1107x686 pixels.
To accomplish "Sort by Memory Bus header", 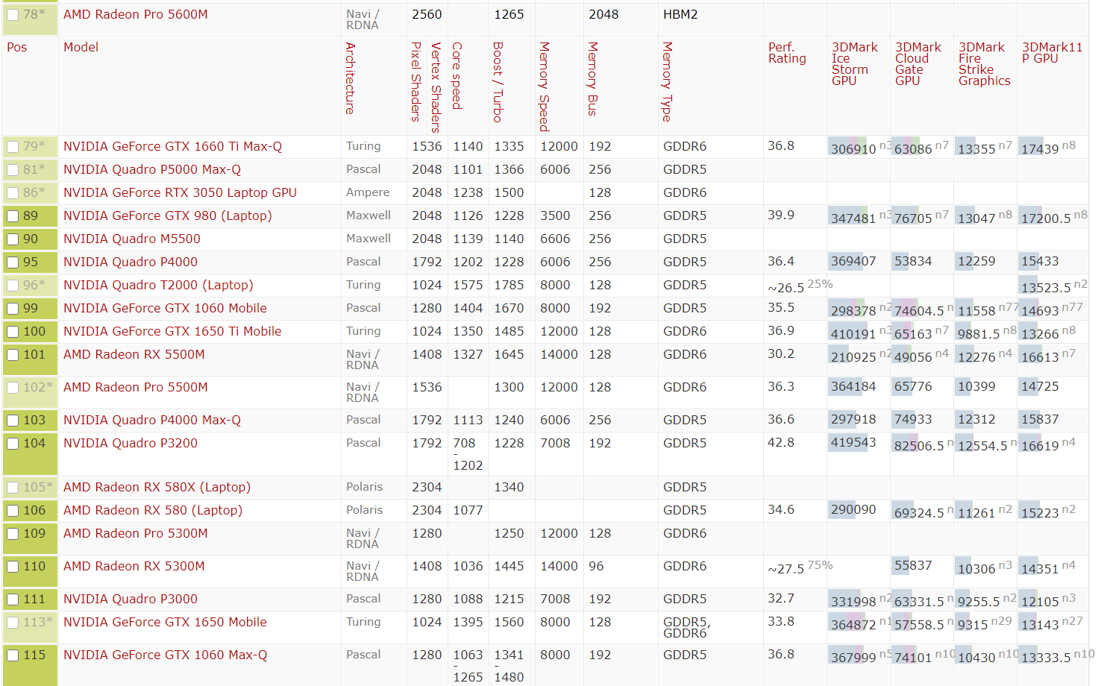I will point(592,78).
